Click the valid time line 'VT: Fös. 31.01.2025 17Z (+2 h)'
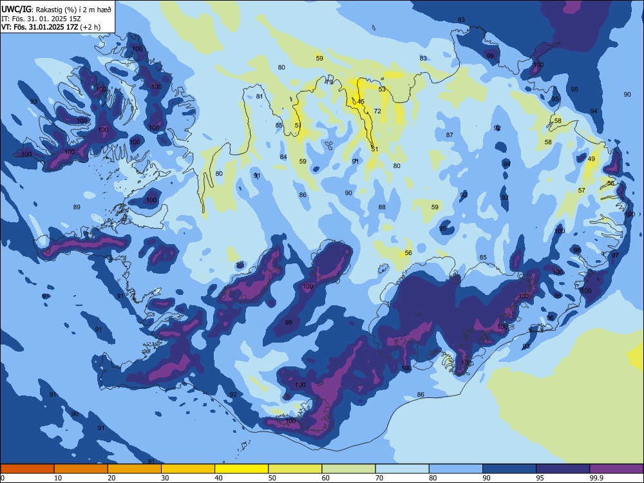The width and height of the screenshot is (644, 483). [x=50, y=27]
